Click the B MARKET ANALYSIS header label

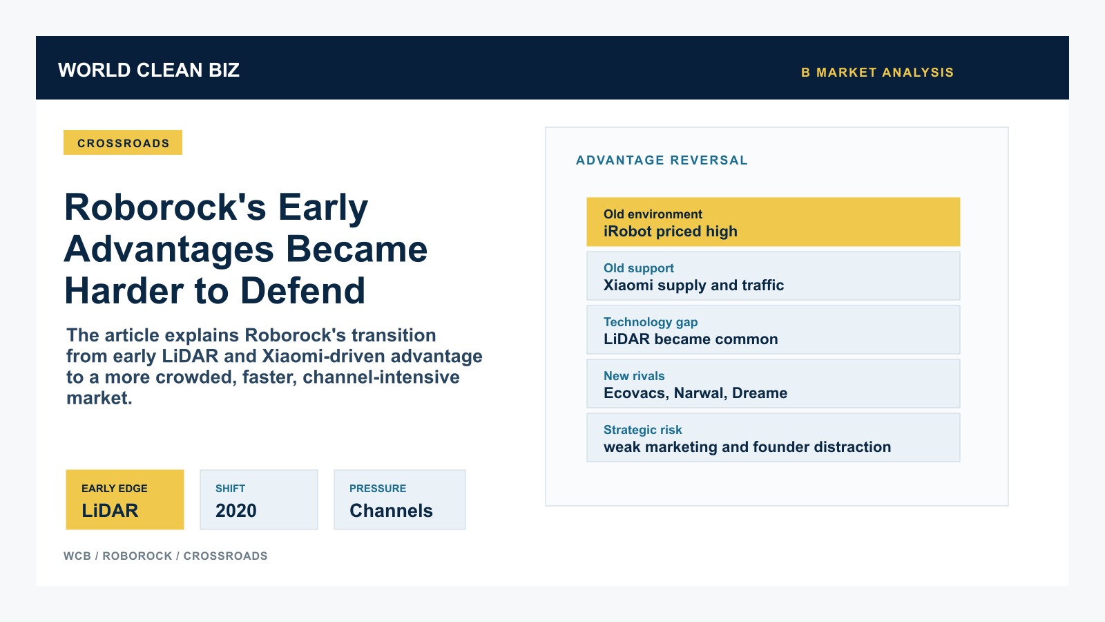[x=877, y=72]
